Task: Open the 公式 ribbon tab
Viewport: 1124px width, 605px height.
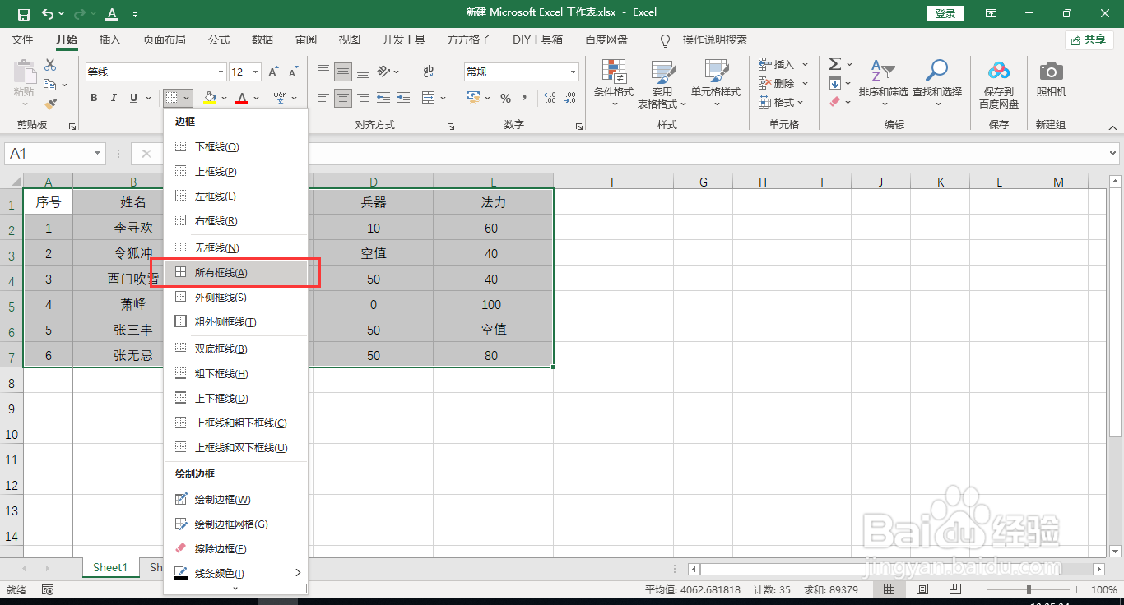Action: [x=219, y=39]
